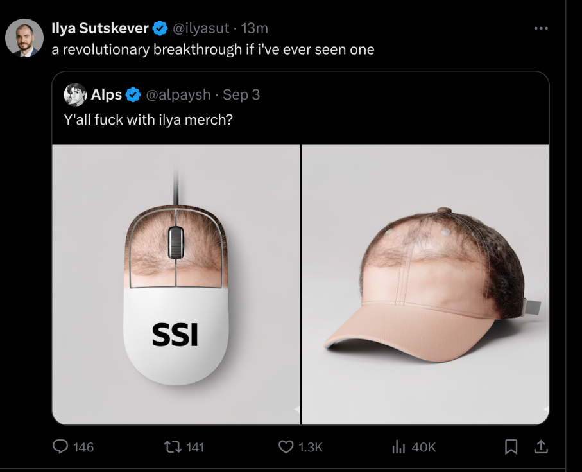Open the three-dot more options menu
The width and height of the screenshot is (582, 472).
click(x=541, y=28)
